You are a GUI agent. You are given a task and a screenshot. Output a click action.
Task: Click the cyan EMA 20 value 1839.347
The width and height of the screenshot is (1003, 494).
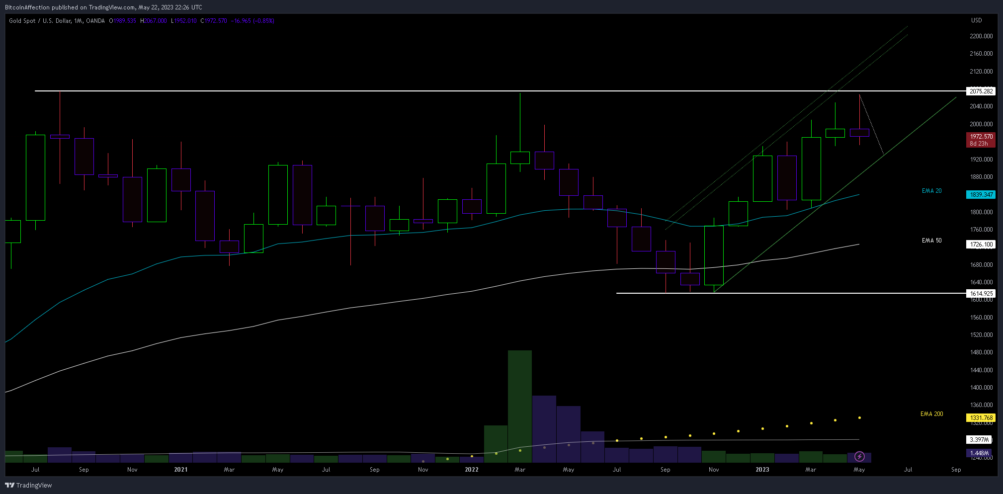(981, 194)
